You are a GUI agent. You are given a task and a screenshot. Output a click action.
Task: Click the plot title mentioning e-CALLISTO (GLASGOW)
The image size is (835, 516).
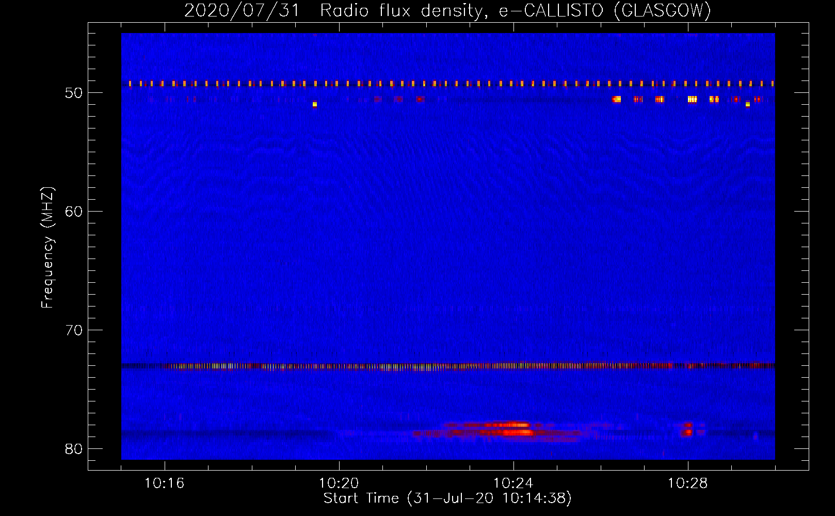[447, 10]
